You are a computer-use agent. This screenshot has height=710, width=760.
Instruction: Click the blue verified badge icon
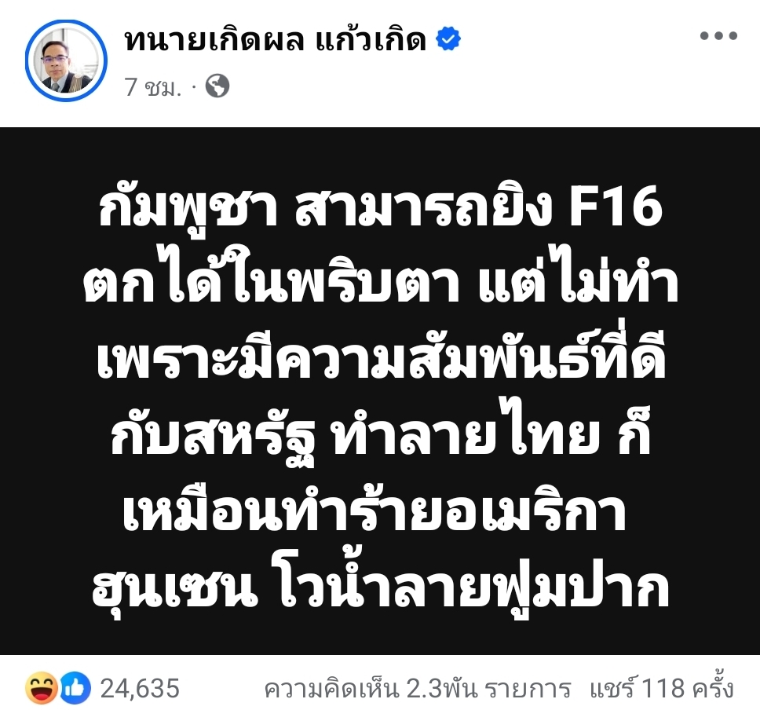tap(448, 39)
